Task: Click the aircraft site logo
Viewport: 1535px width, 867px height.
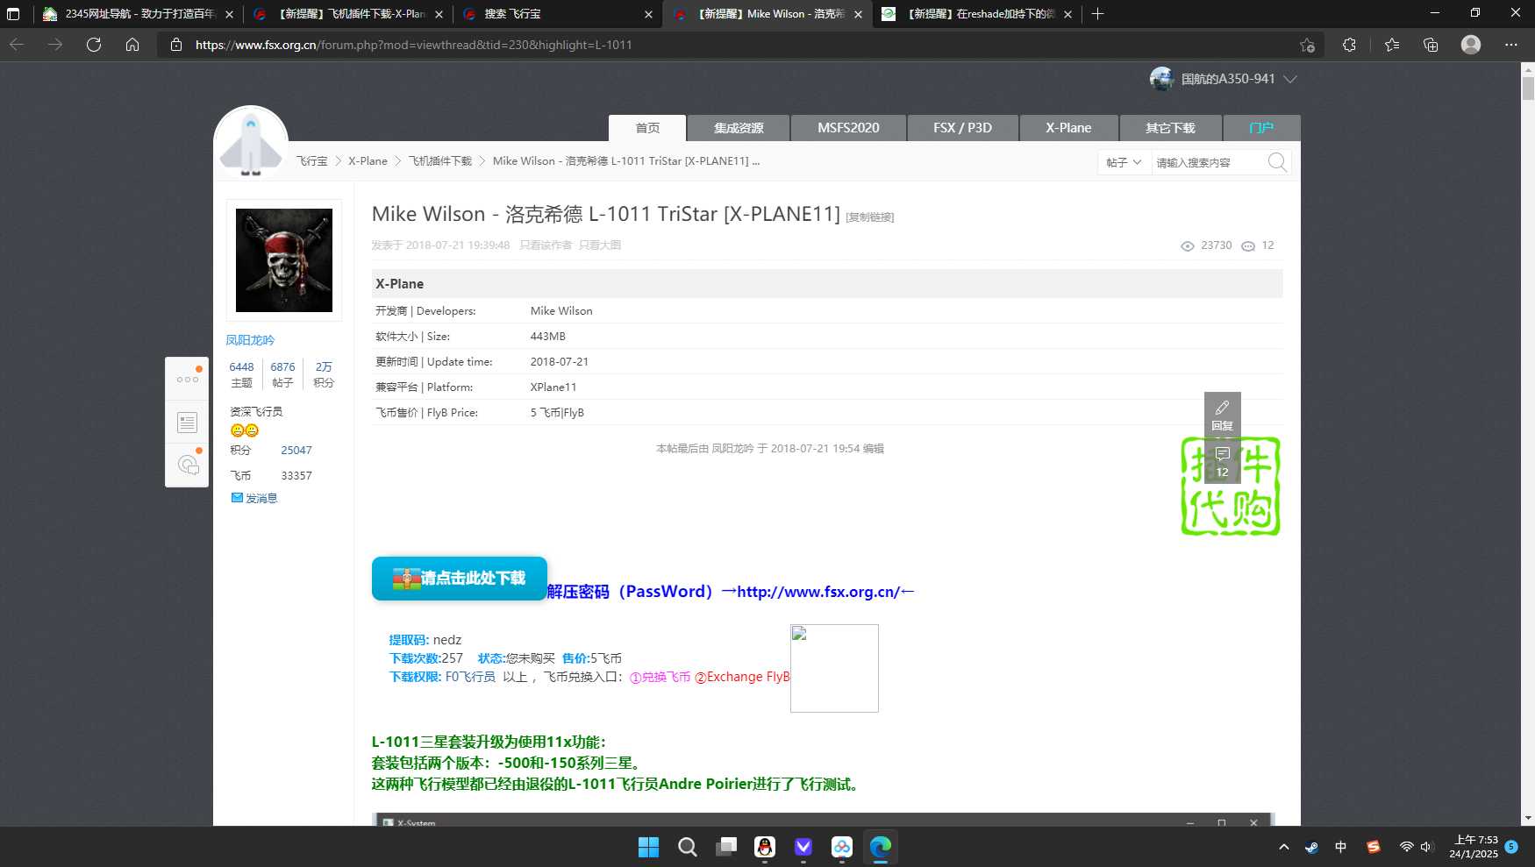Action: [251, 143]
